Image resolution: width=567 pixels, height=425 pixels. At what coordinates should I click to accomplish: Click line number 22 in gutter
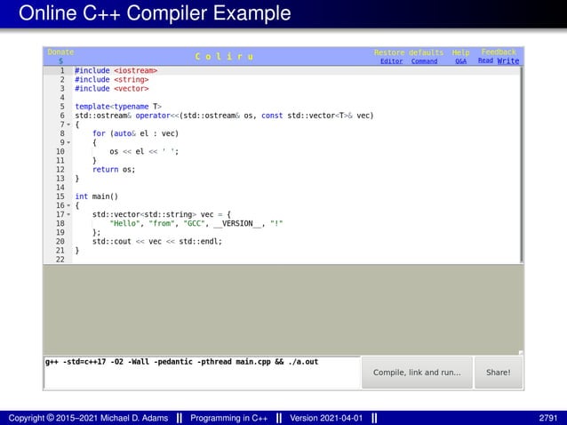coord(60,260)
